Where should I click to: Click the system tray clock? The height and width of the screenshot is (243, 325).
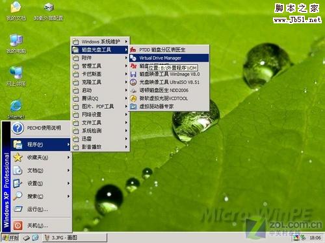(315, 238)
